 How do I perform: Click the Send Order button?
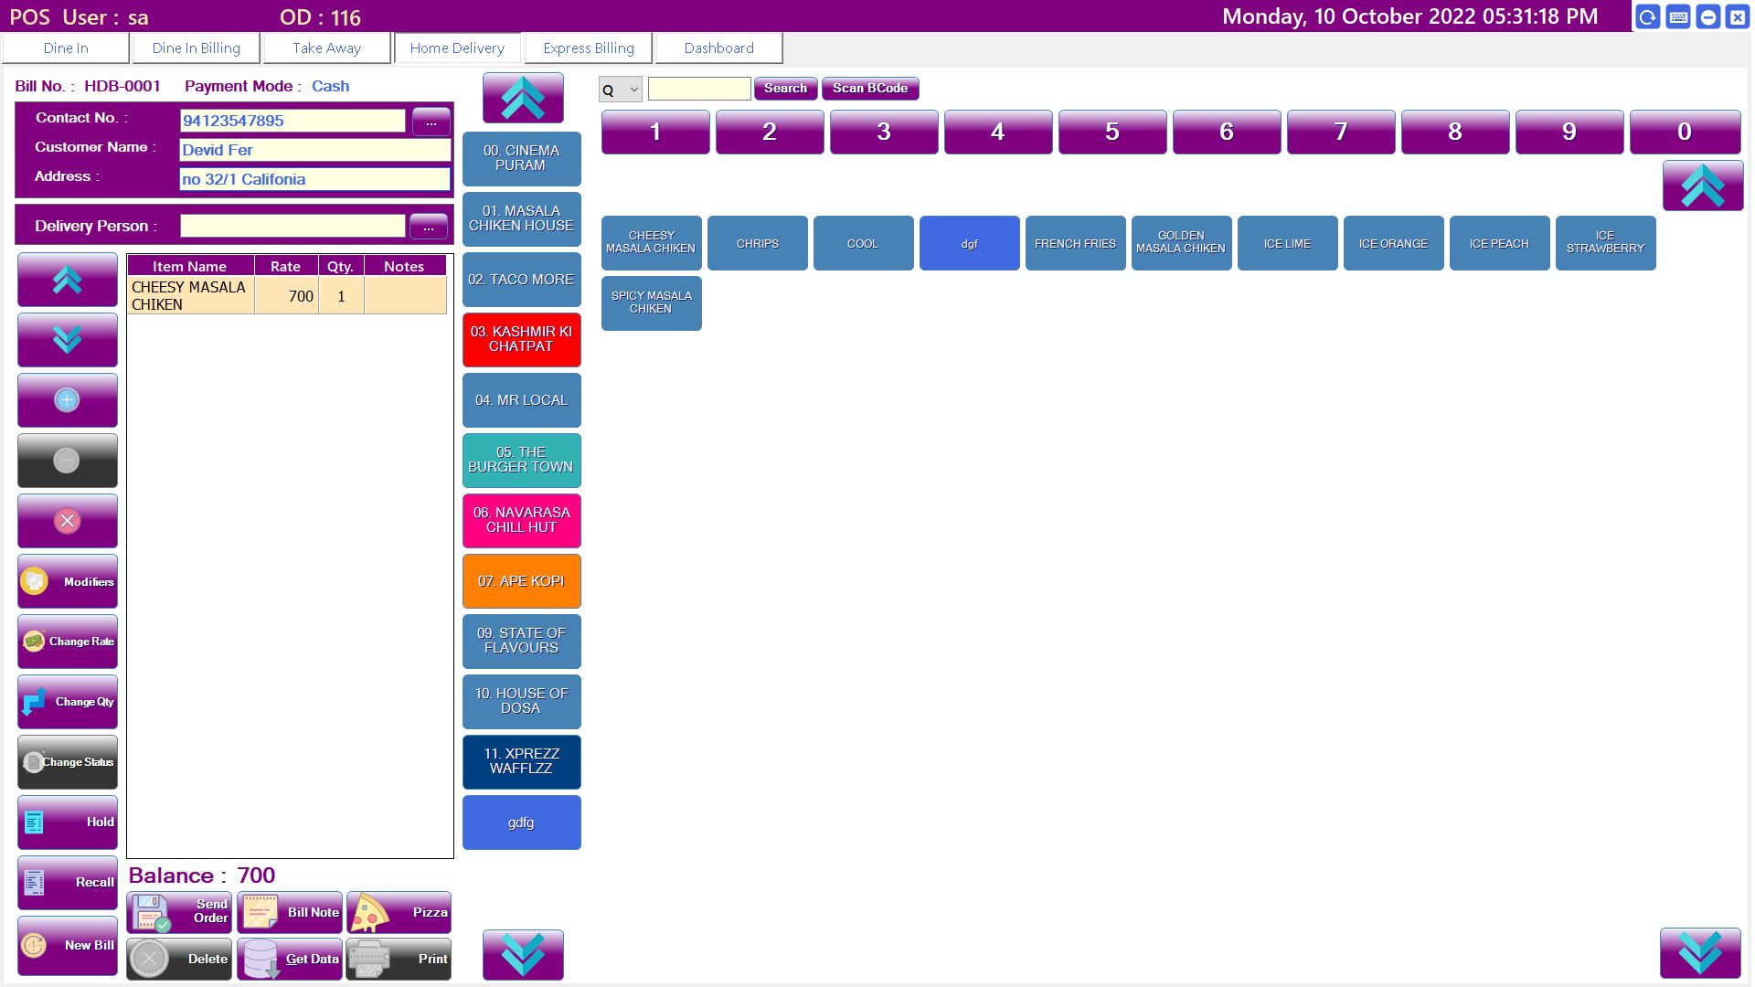[179, 912]
